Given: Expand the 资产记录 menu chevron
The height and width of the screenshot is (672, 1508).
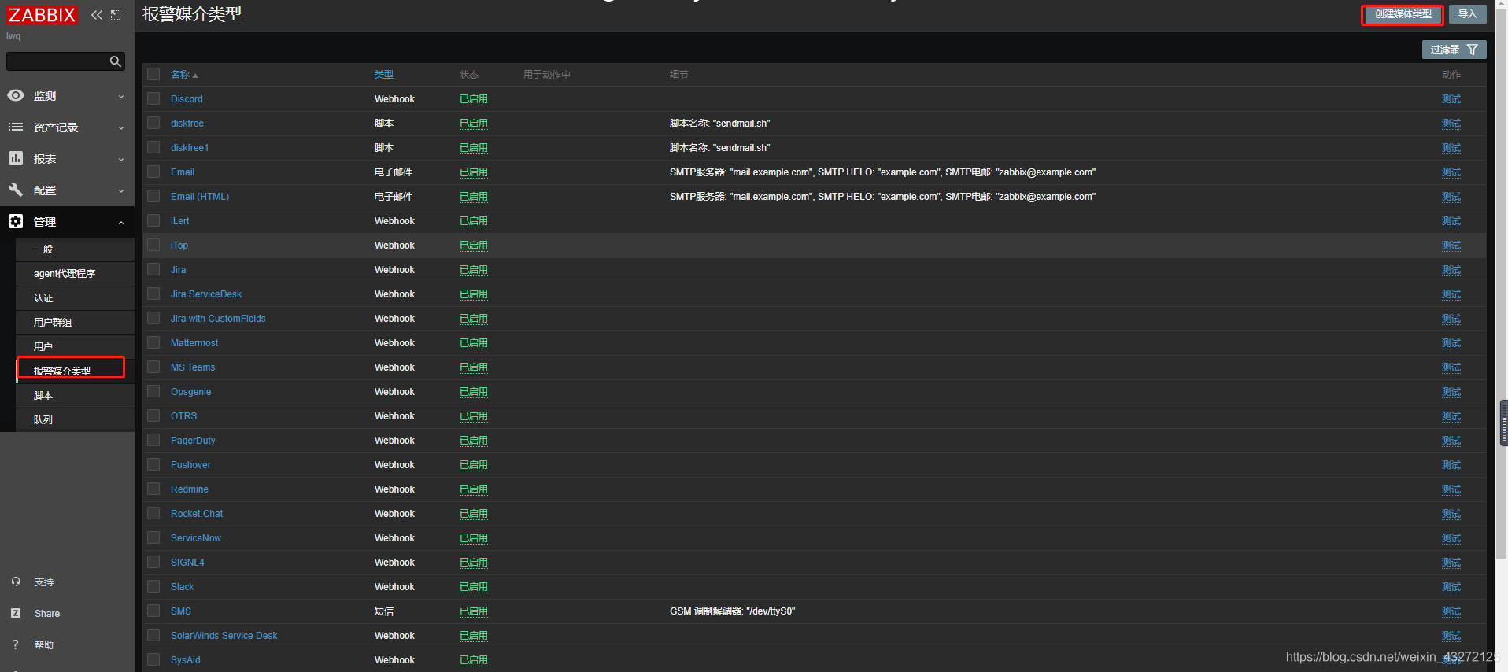Looking at the screenshot, I should point(121,128).
